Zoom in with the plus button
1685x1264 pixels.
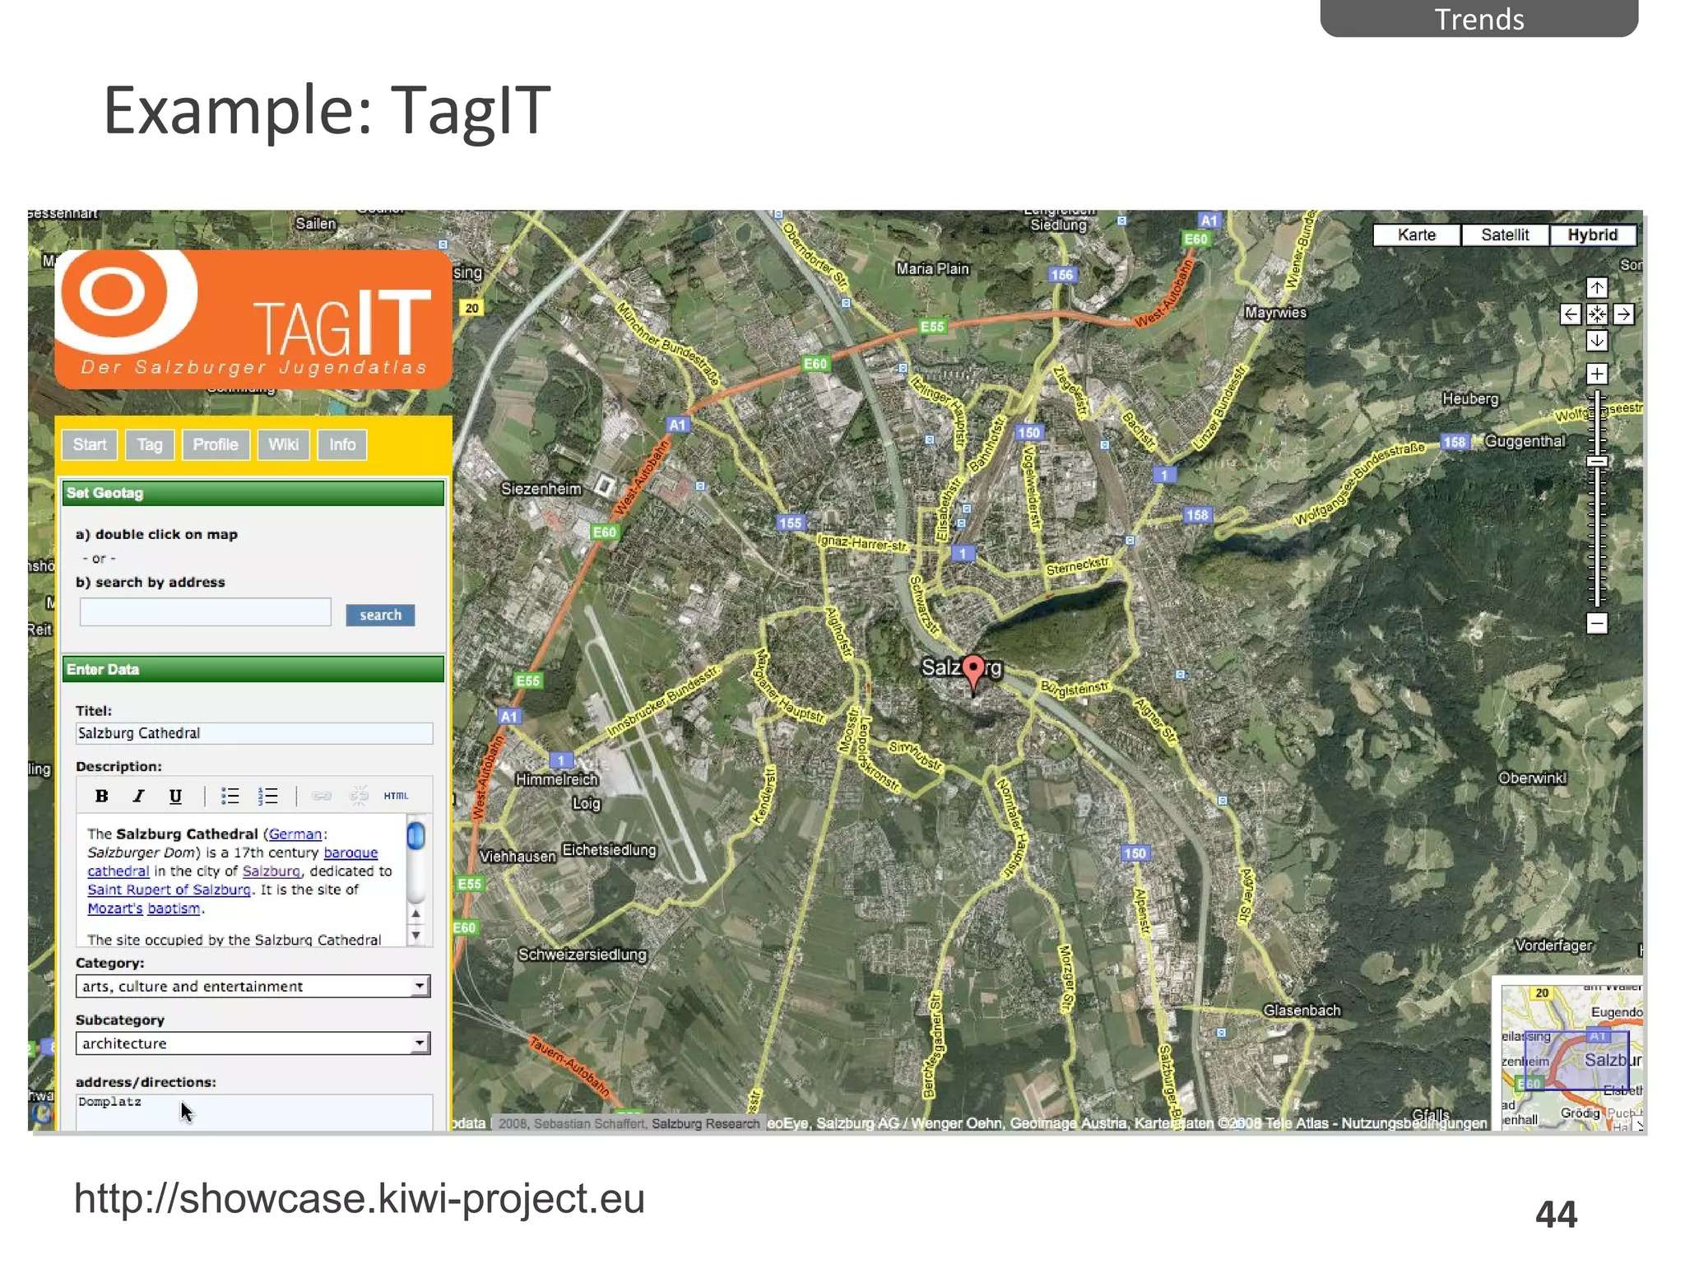(x=1596, y=374)
